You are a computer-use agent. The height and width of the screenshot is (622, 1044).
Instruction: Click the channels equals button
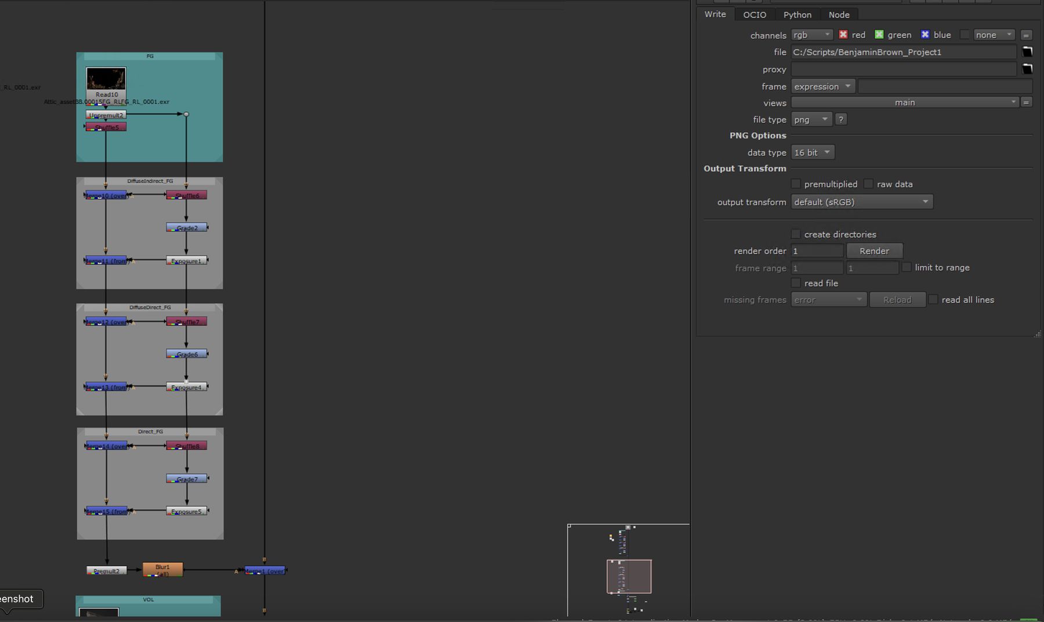click(1026, 35)
